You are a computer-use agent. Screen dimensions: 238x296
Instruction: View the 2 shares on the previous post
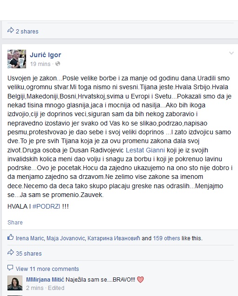(27, 31)
